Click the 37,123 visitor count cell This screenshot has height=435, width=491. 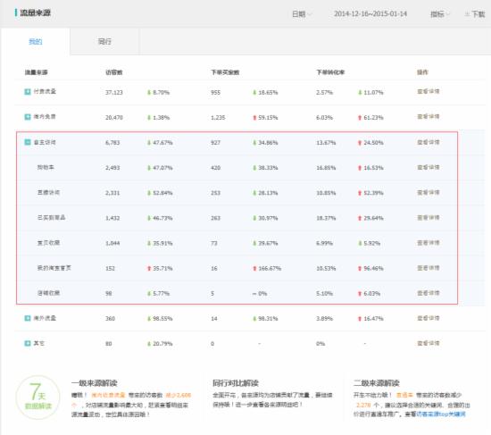pos(114,93)
